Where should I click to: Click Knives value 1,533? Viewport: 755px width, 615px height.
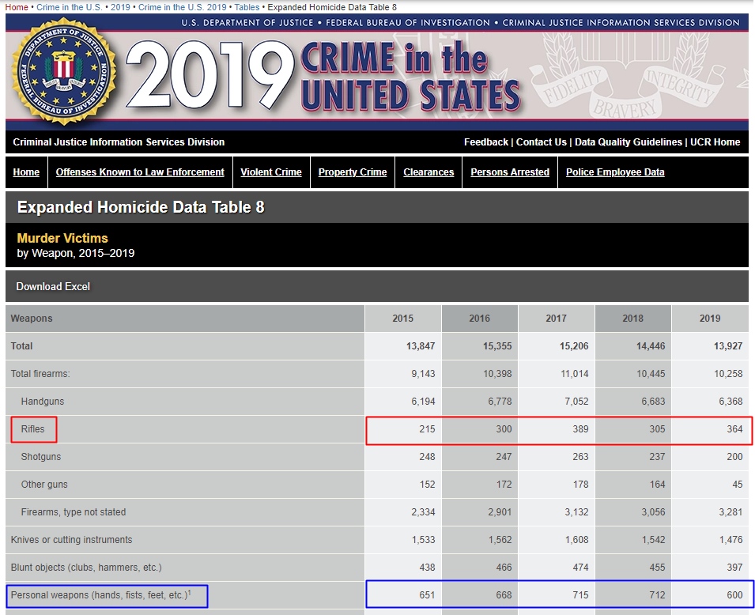(423, 540)
